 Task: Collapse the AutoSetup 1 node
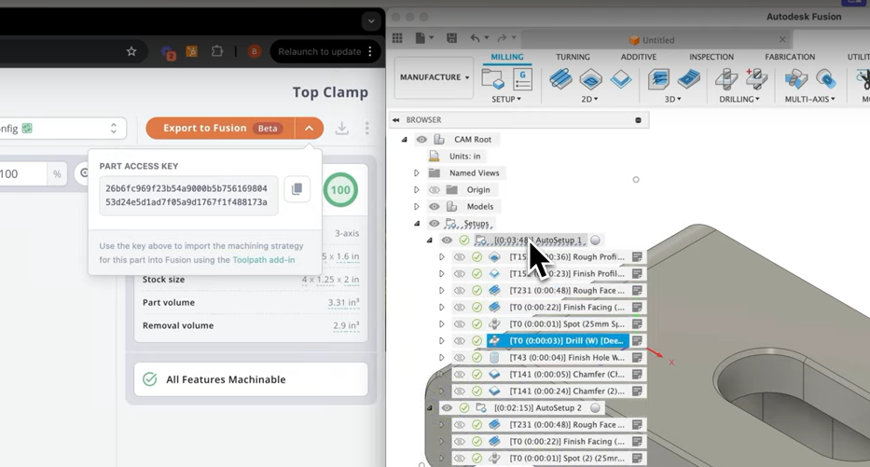click(429, 240)
